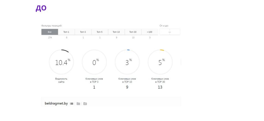
Task: Click the 10.4% site visibility gauge
Action: coord(61,62)
